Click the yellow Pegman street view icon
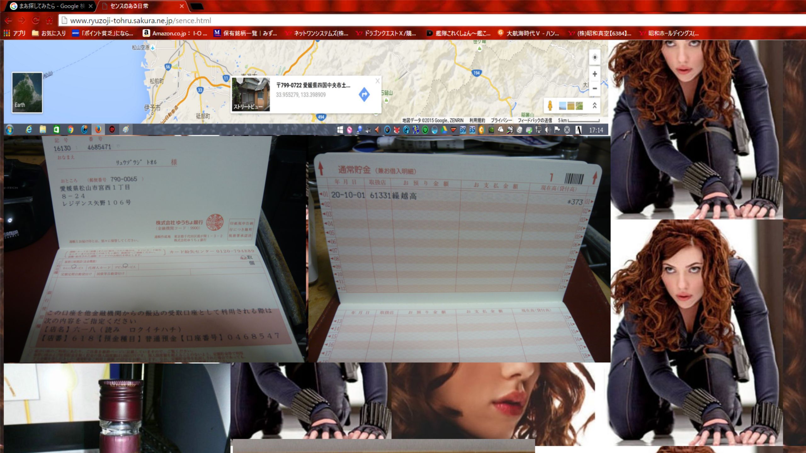 (x=550, y=105)
